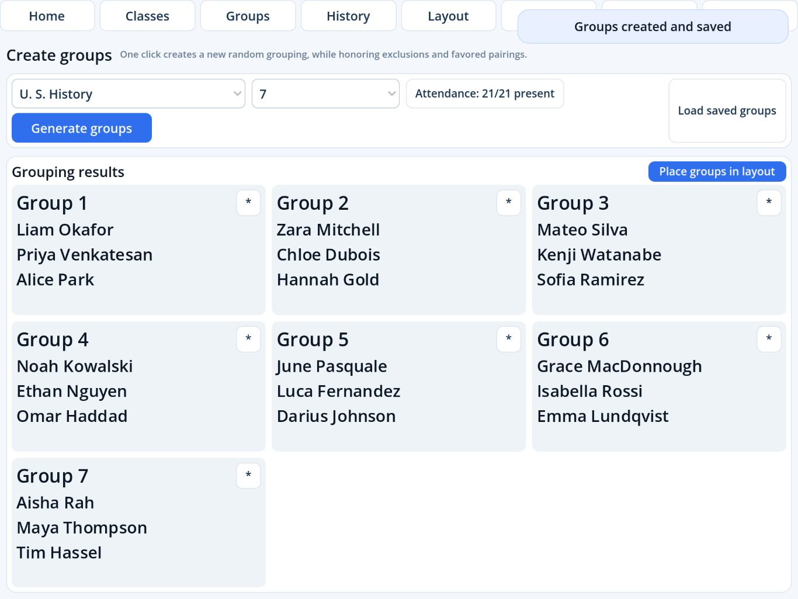Click the asterisk button on Group 3
798x599 pixels.
(769, 203)
